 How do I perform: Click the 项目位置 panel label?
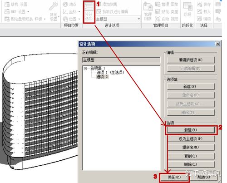[71, 25]
